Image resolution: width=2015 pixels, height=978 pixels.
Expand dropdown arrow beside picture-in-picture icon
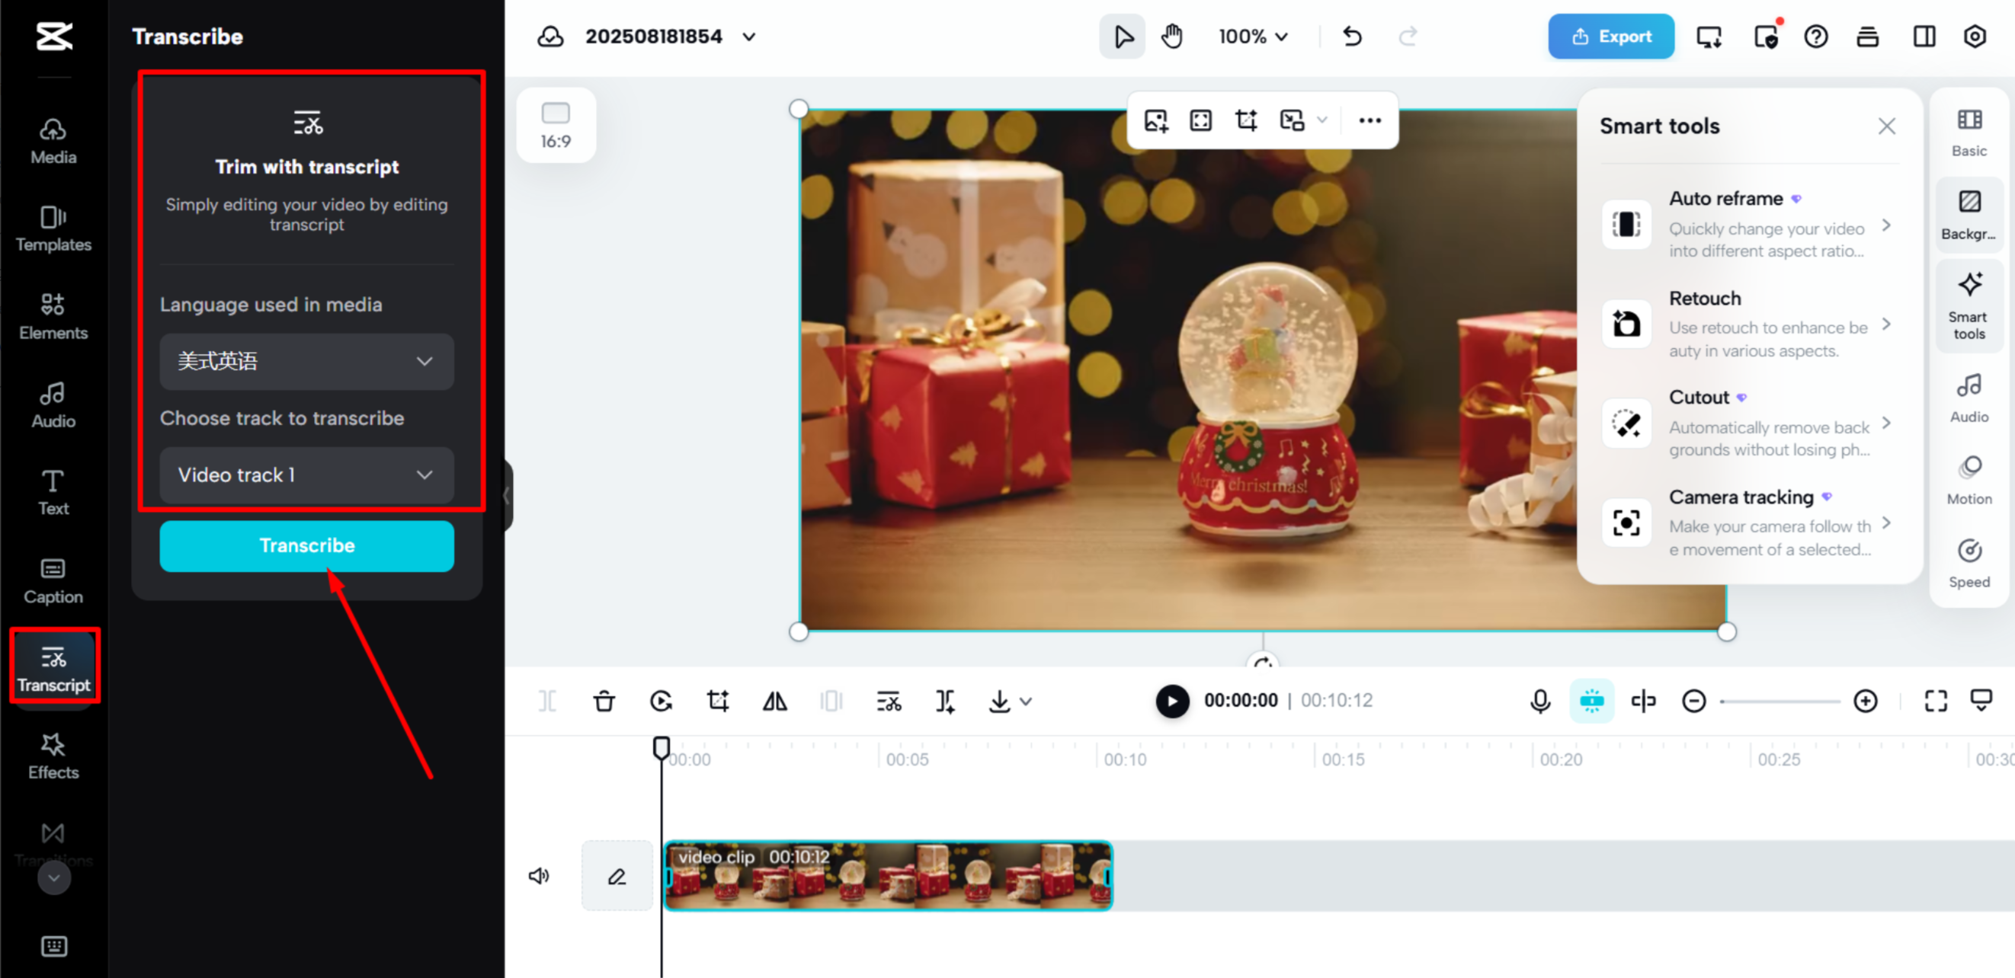1322,120
